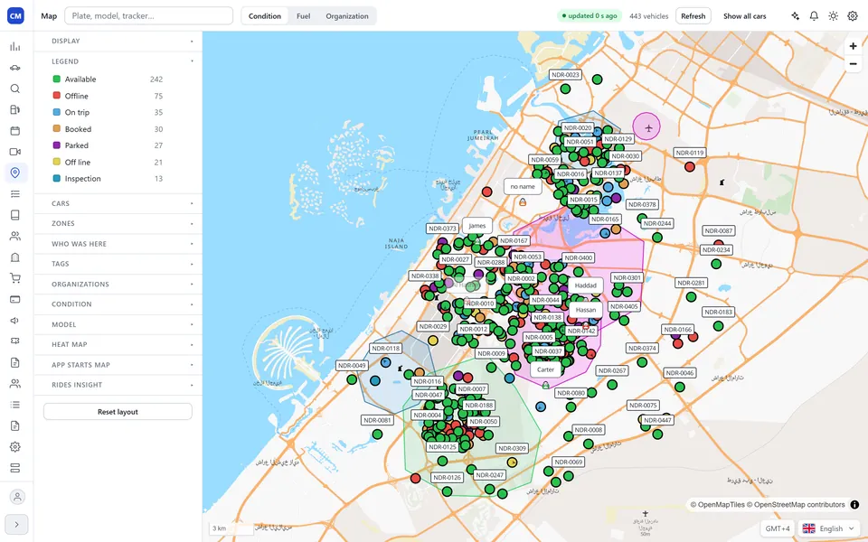Open the fuel pump sidebar icon
Viewport: 868px width, 542px height.
[x=15, y=109]
